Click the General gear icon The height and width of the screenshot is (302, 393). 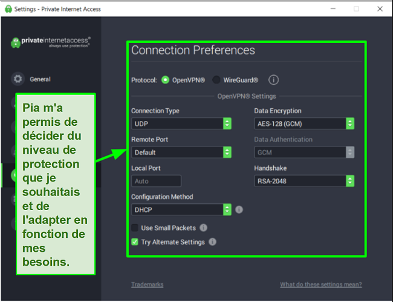(18, 79)
